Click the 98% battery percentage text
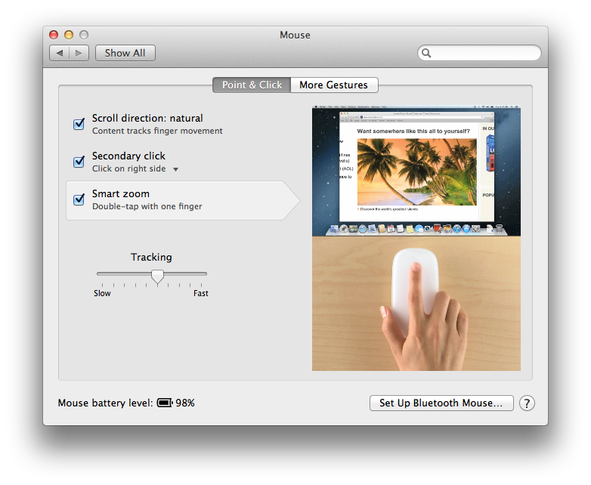Screen dimensions: 591x485 pyautogui.click(x=185, y=403)
